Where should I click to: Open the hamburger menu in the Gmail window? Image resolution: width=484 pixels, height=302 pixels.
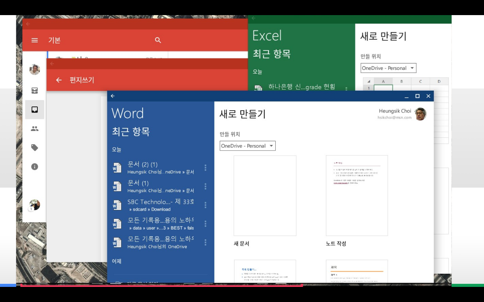[x=34, y=40]
